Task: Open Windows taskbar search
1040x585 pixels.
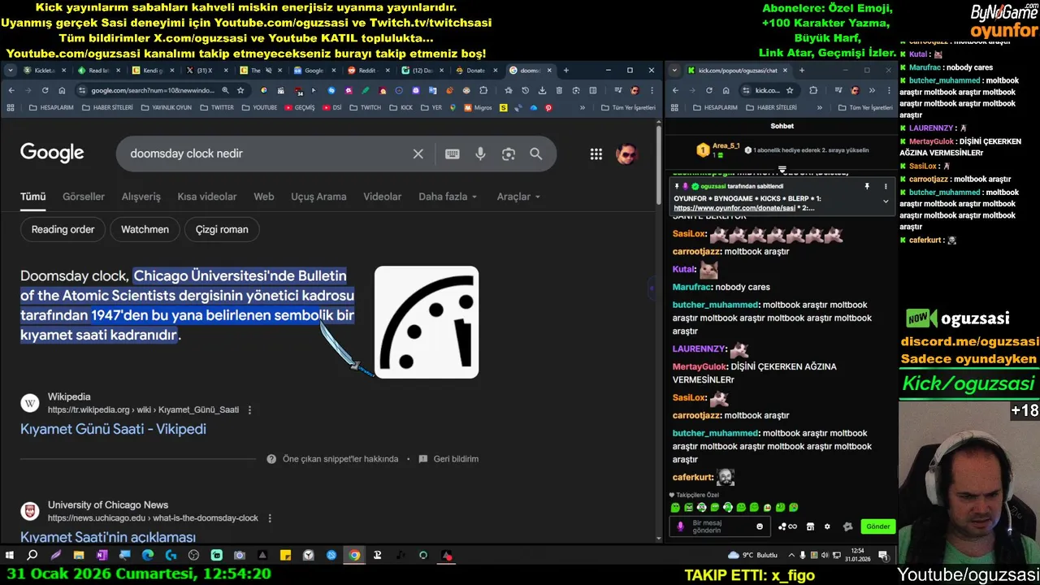Action: [x=32, y=556]
